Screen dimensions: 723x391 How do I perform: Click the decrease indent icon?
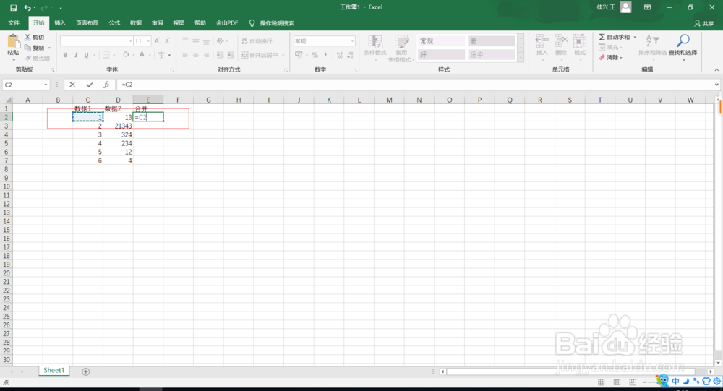(220, 55)
